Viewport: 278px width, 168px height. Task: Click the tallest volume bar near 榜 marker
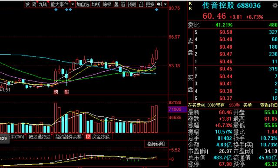(56, 118)
